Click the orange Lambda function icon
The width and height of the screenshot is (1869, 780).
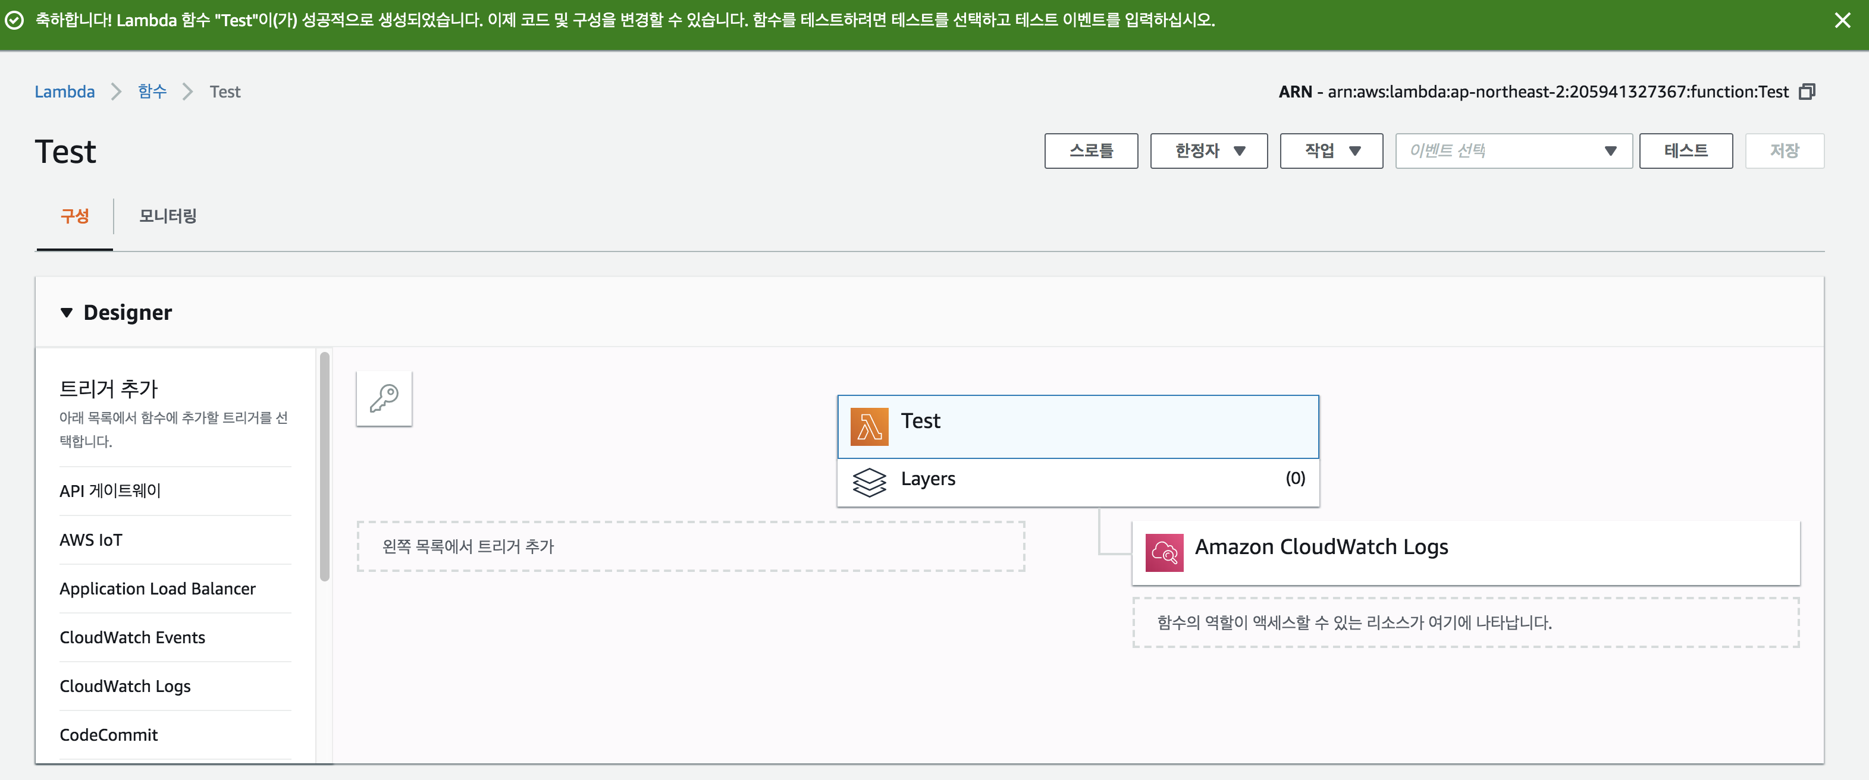point(868,426)
